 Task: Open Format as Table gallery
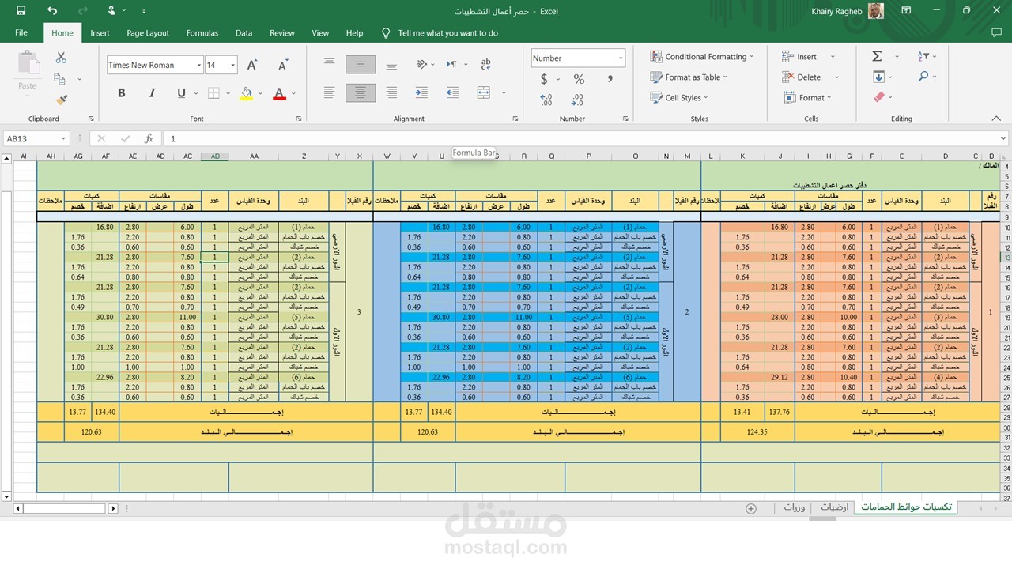[x=689, y=77]
